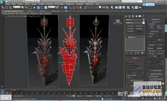Switch to the Hierarchy command panel tab
The width and height of the screenshot is (167, 101).
[133, 16]
